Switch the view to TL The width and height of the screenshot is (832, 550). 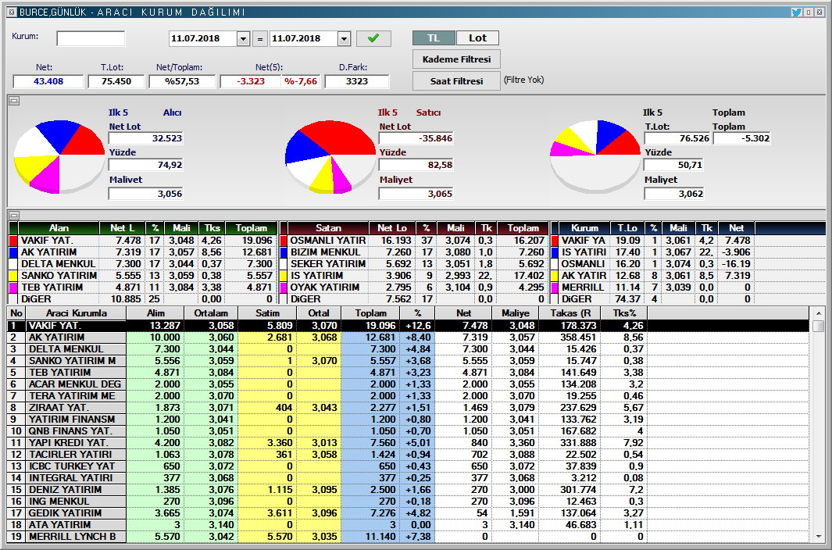point(434,37)
